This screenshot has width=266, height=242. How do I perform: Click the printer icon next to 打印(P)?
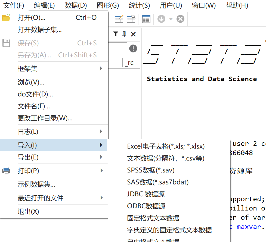(6, 171)
